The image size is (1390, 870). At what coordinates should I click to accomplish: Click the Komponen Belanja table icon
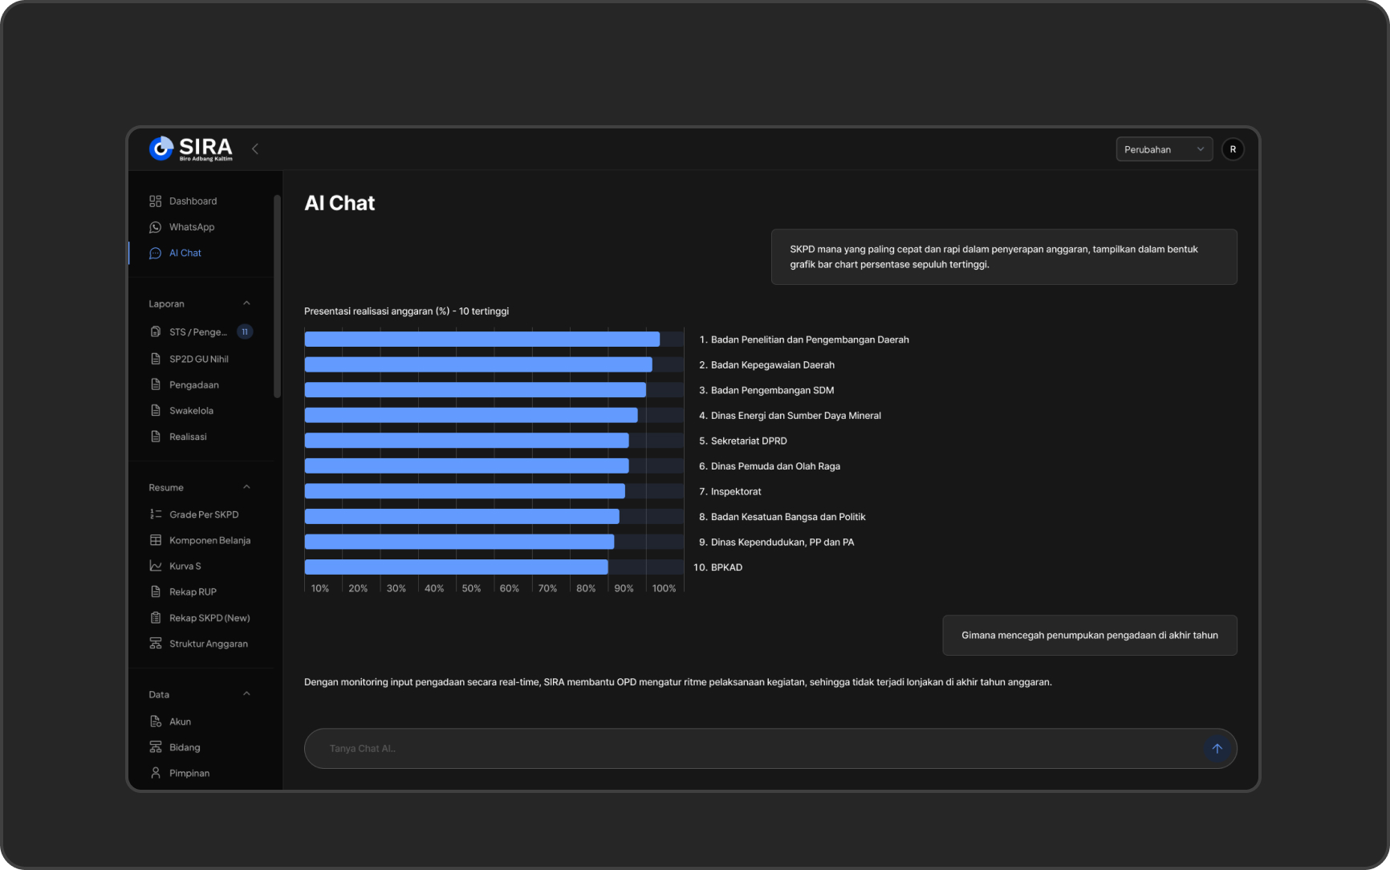156,540
